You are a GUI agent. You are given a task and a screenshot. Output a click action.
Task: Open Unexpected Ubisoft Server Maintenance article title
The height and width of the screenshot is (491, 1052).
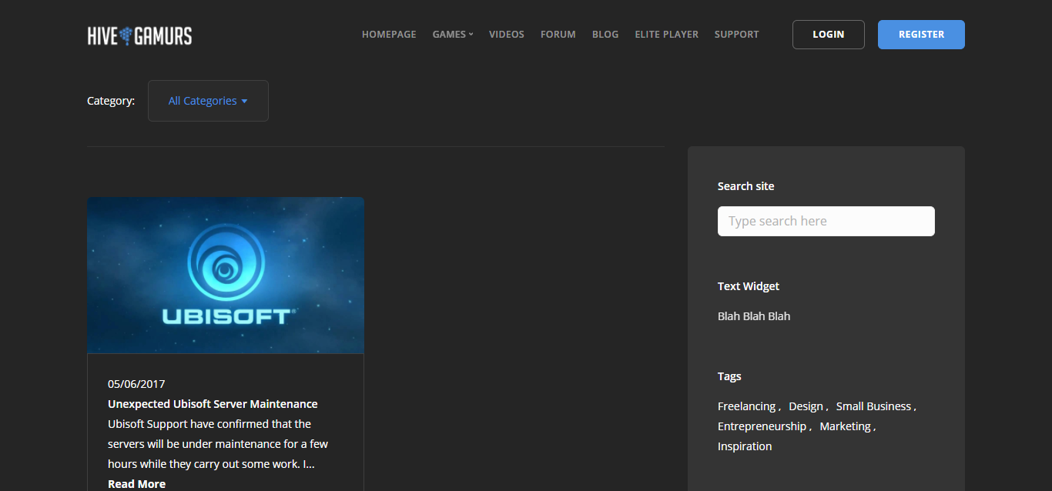pyautogui.click(x=213, y=404)
